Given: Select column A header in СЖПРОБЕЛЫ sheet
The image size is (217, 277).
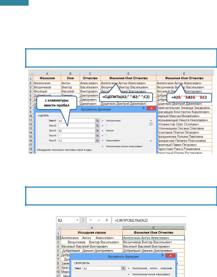Looking at the screenshot, I should [92, 228].
